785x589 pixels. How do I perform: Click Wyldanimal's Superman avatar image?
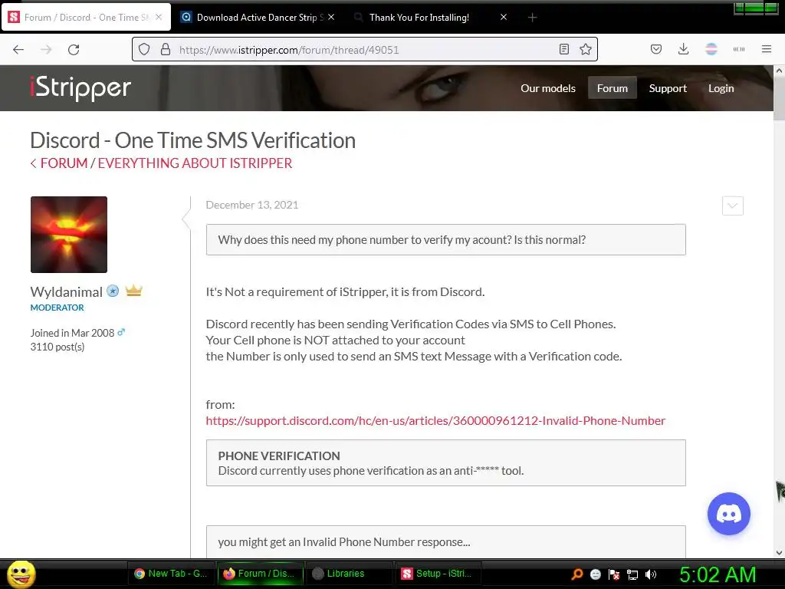[68, 235]
